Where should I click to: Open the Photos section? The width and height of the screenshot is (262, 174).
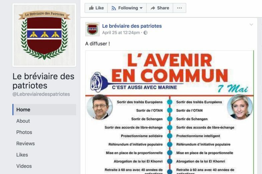[24, 132]
